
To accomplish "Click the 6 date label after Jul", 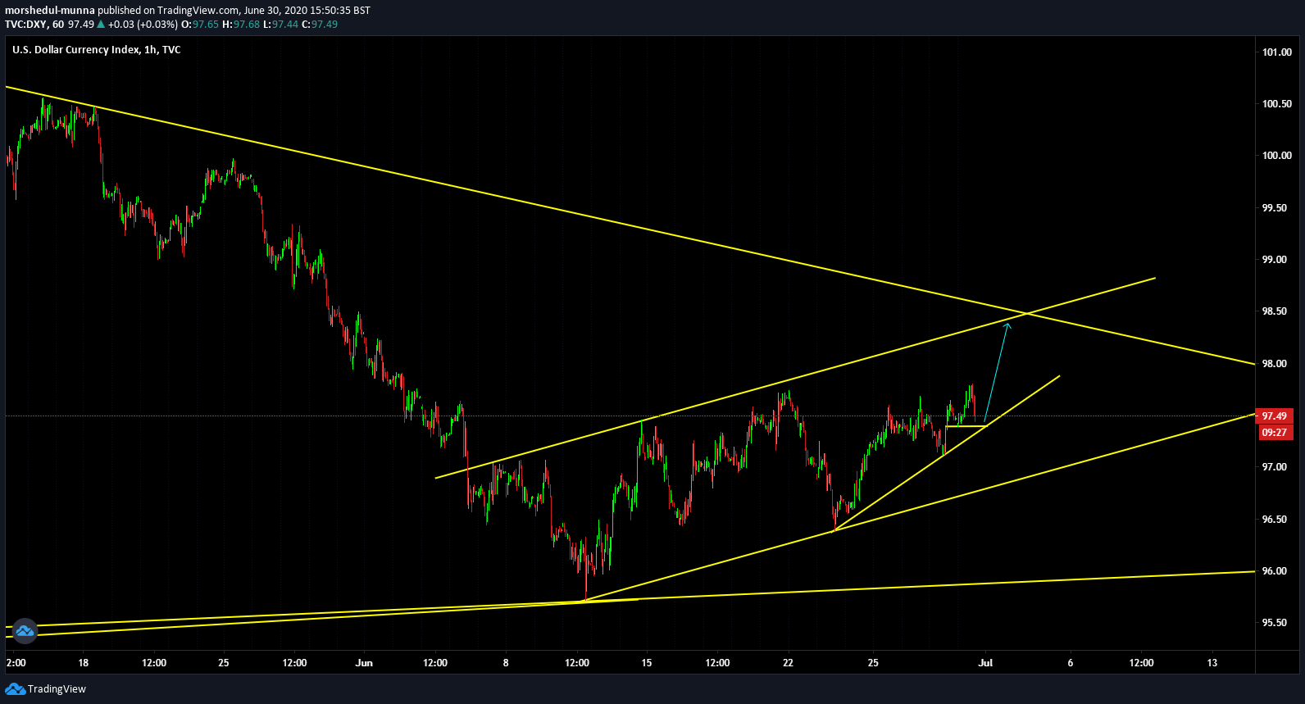I will click(x=1071, y=663).
